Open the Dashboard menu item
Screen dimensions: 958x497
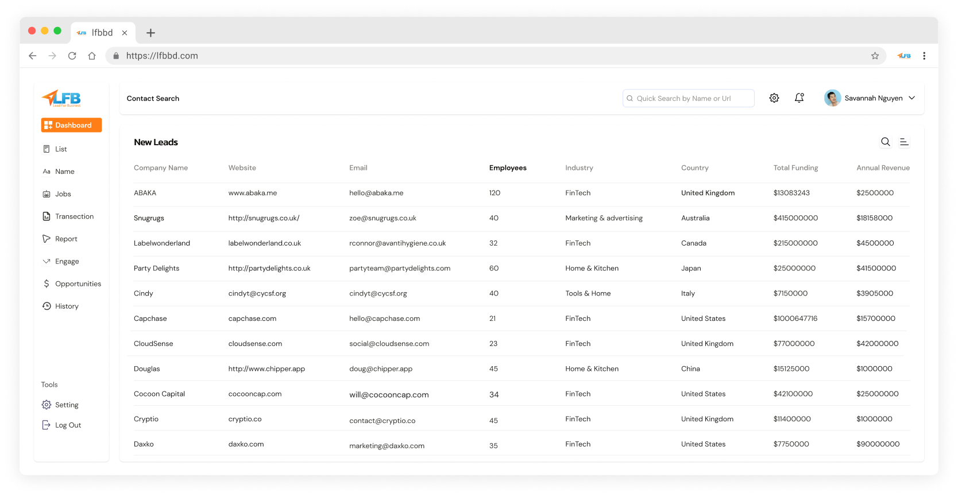[x=71, y=125]
